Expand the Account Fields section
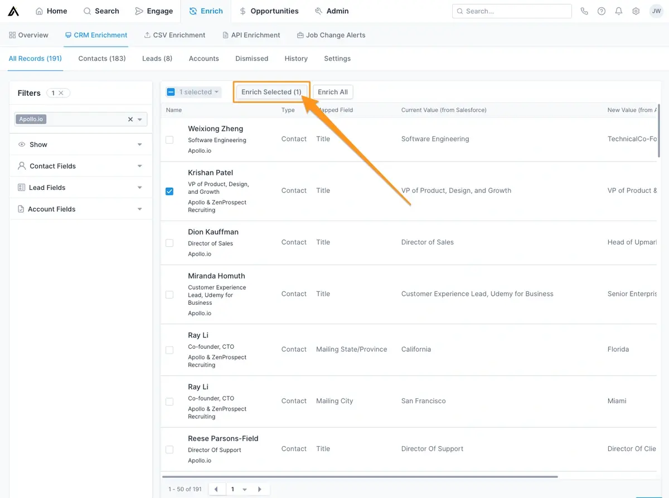 point(81,209)
